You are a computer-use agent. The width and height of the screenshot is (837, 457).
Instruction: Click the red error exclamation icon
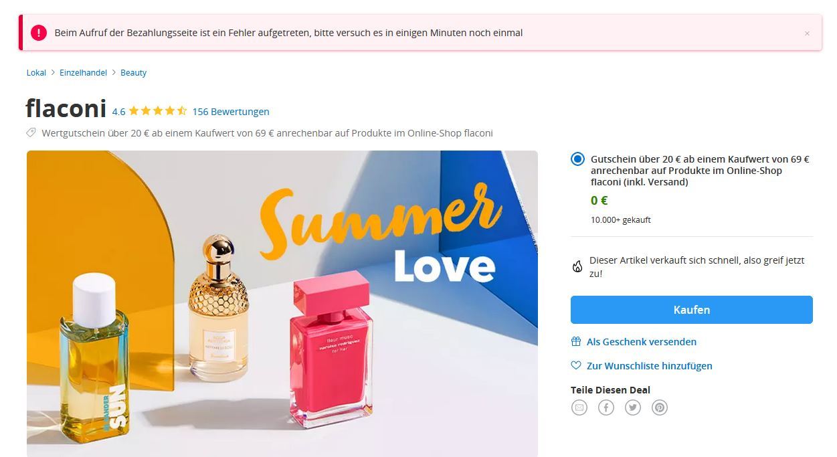tap(39, 33)
